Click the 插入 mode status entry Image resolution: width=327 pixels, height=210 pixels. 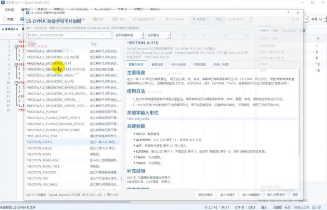coord(264,207)
